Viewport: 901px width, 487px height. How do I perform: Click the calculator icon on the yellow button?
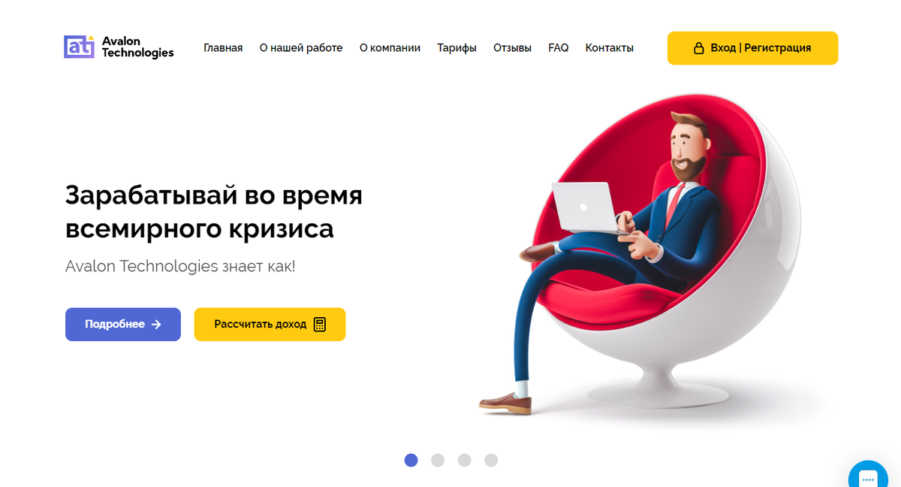(x=320, y=325)
